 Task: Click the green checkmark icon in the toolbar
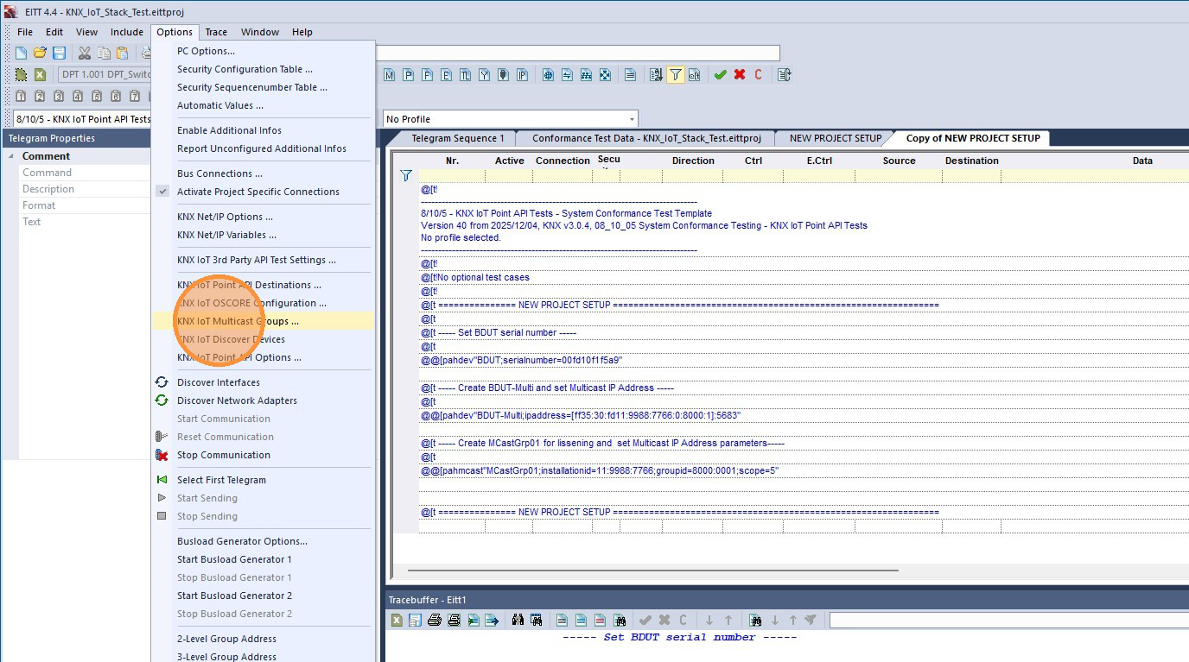pyautogui.click(x=720, y=75)
